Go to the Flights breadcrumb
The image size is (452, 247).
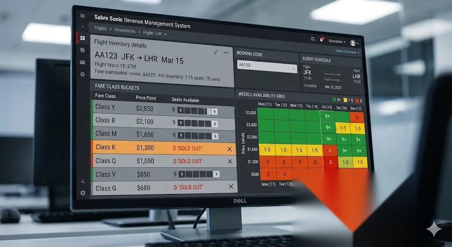coord(100,28)
